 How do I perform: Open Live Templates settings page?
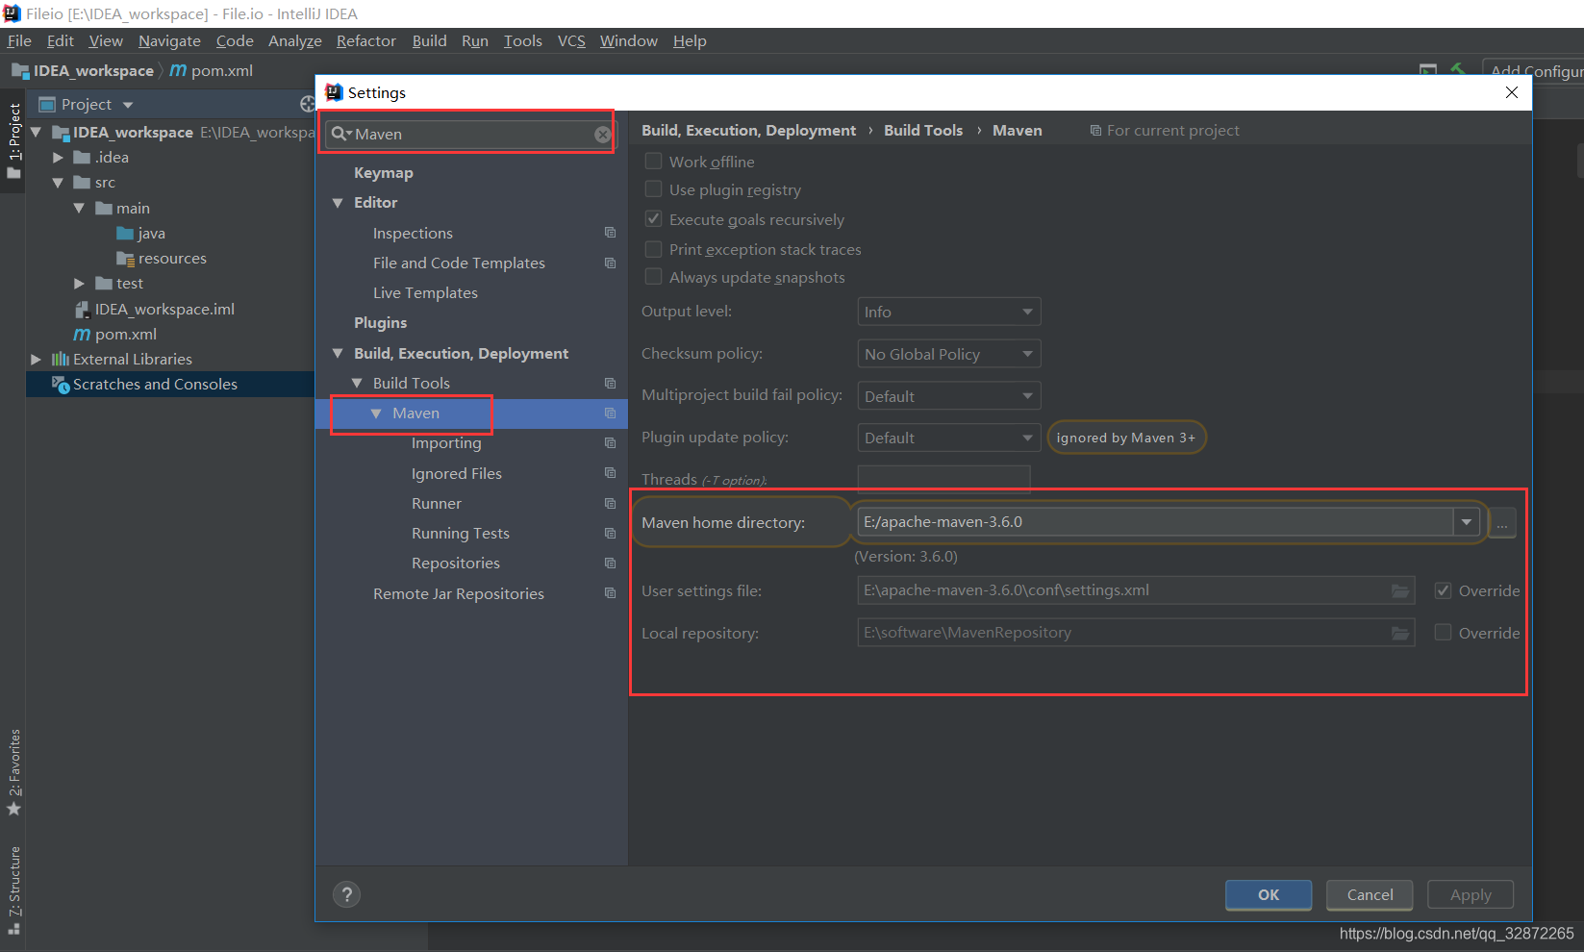(425, 293)
